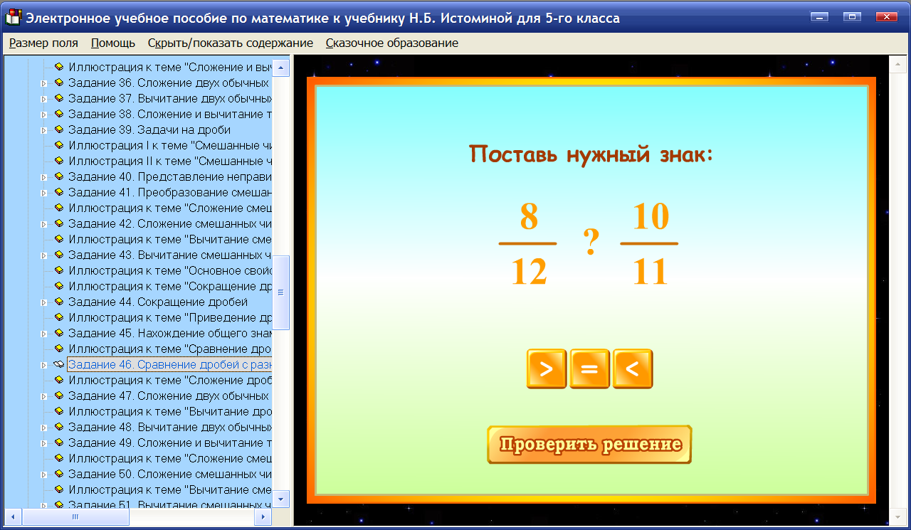Select the equals sign answer

[589, 369]
